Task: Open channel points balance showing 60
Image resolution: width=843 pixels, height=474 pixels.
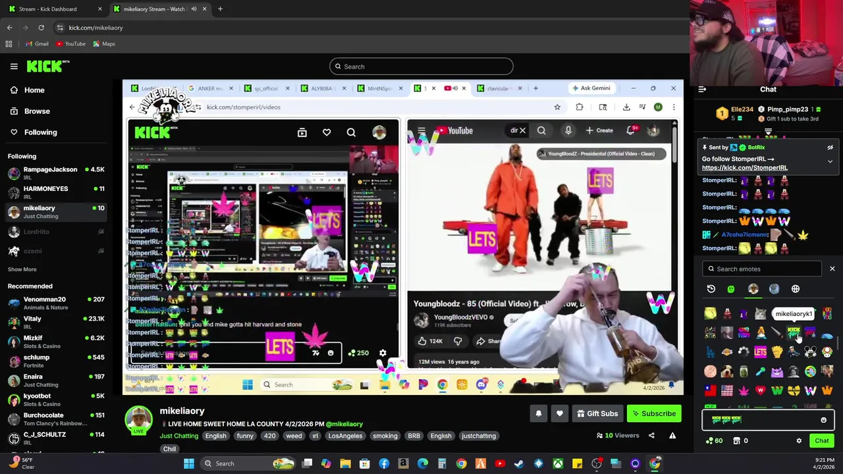Action: (x=714, y=441)
